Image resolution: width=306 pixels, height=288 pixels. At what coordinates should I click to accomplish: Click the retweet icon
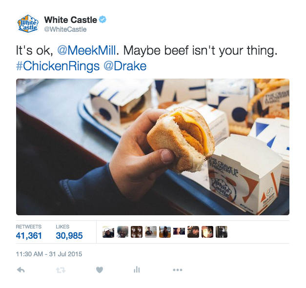click(61, 270)
